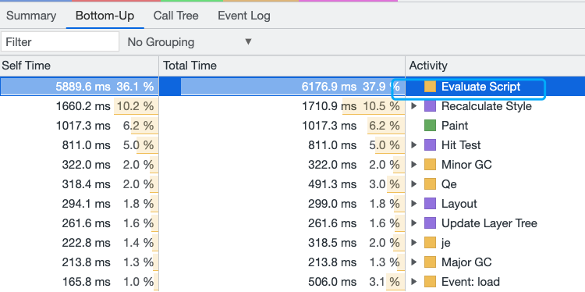This screenshot has width=585, height=292.
Task: Expand the Minor GC row
Action: point(413,165)
